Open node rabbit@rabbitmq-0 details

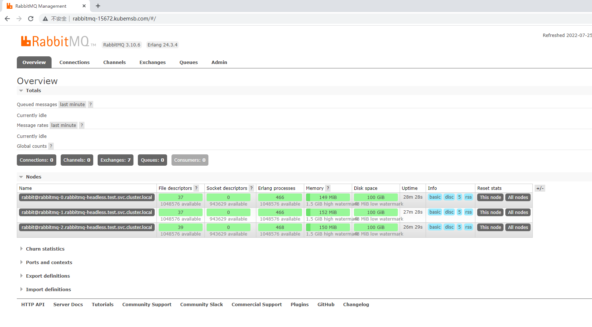(87, 198)
